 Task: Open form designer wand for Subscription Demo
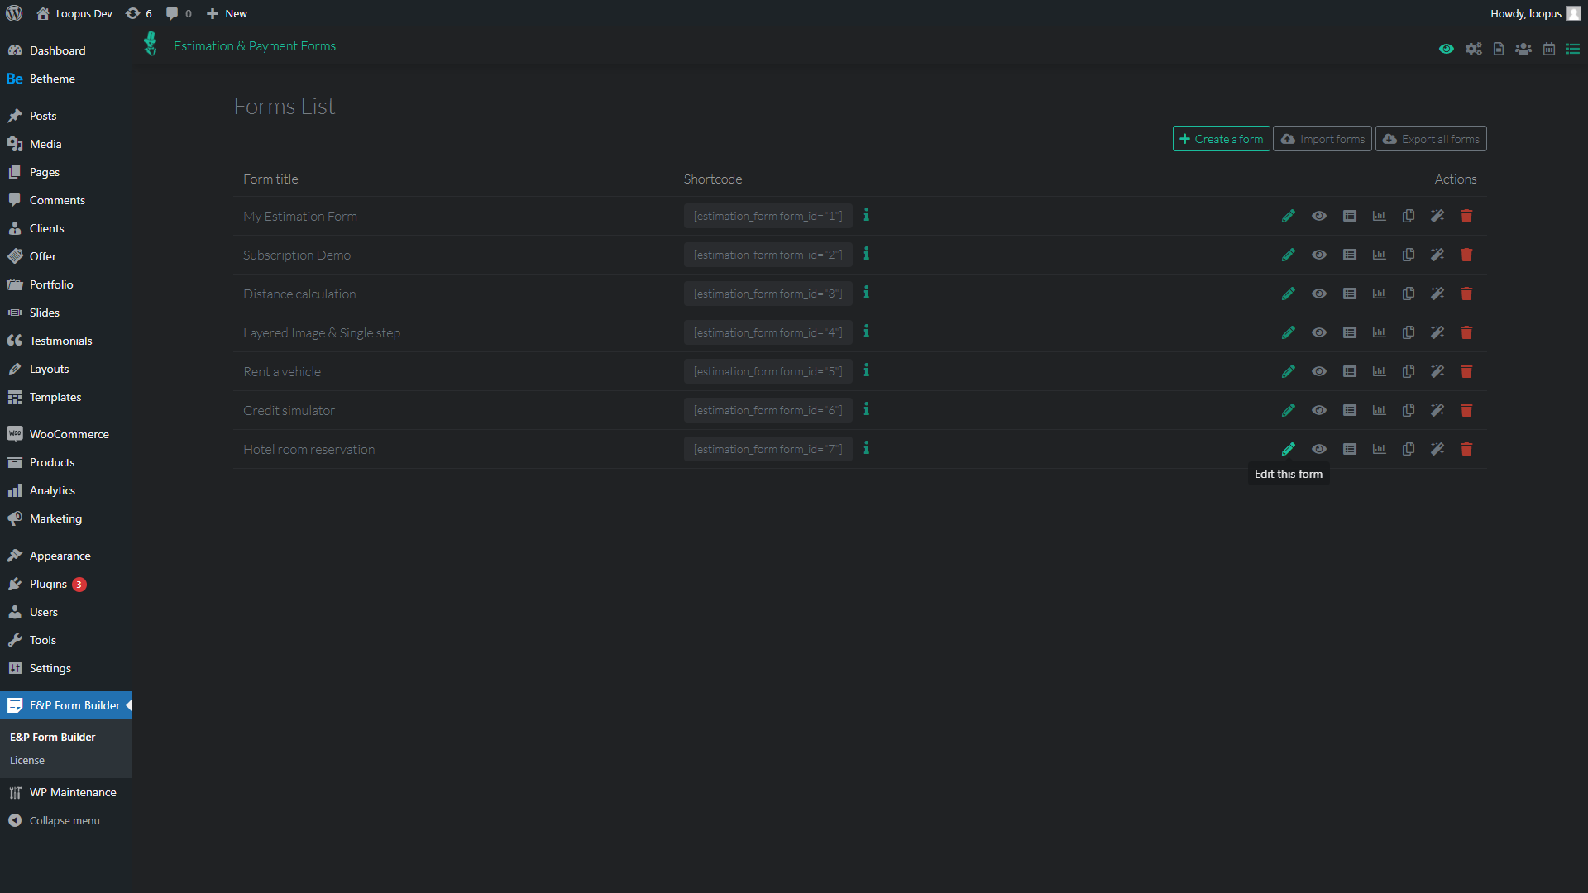tap(1437, 255)
